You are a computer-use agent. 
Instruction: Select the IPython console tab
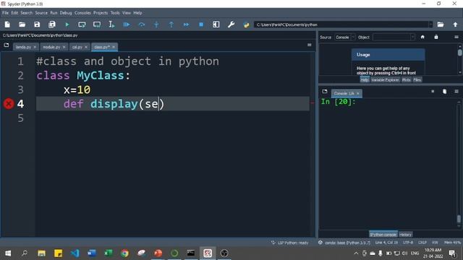pos(383,235)
